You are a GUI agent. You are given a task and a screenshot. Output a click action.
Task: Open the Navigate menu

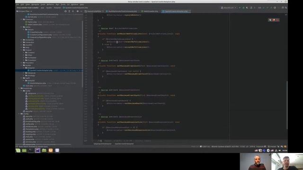[35, 4]
